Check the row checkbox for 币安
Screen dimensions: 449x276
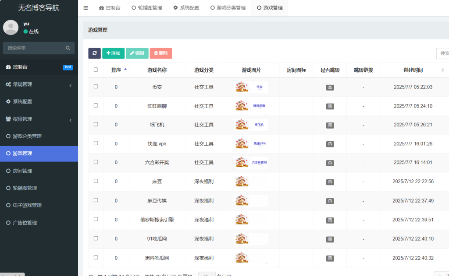tap(96, 87)
